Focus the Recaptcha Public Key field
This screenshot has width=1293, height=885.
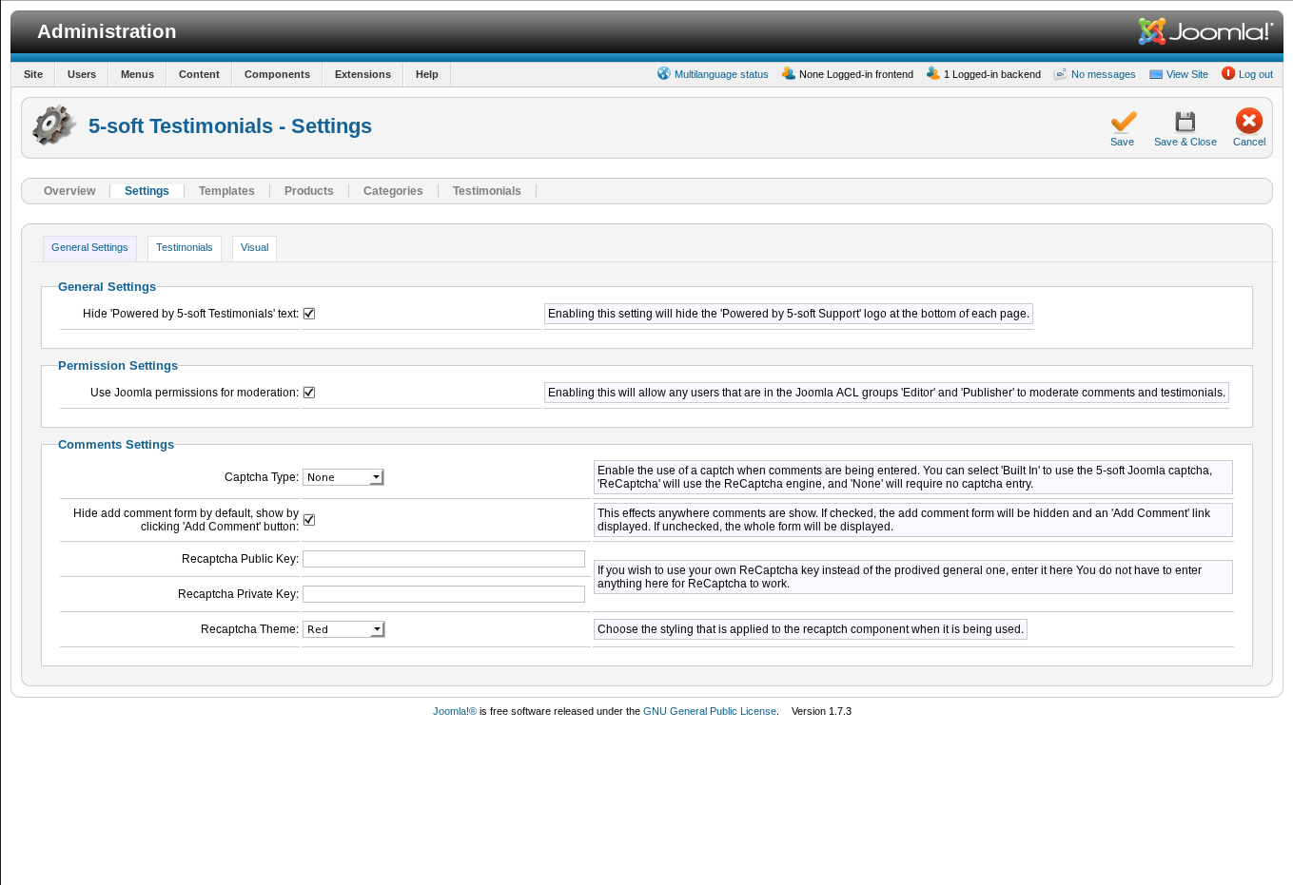443,559
